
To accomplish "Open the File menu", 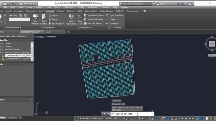I will tap(6, 7).
